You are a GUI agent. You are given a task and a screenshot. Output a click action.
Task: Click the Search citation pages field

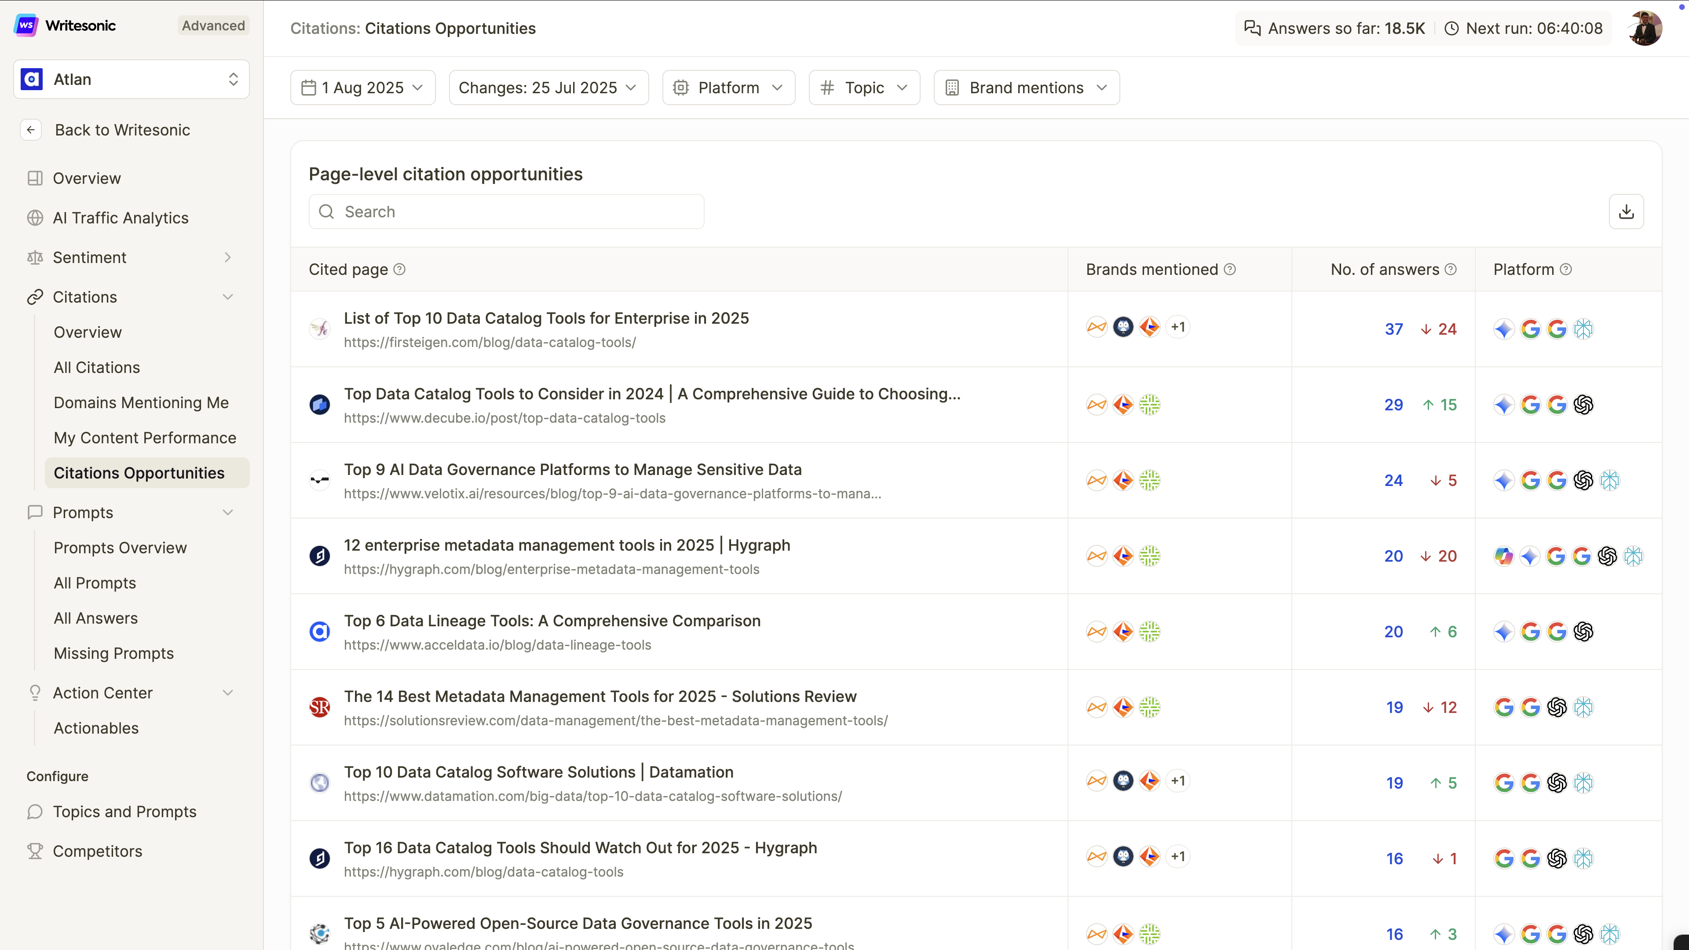pyautogui.click(x=506, y=212)
